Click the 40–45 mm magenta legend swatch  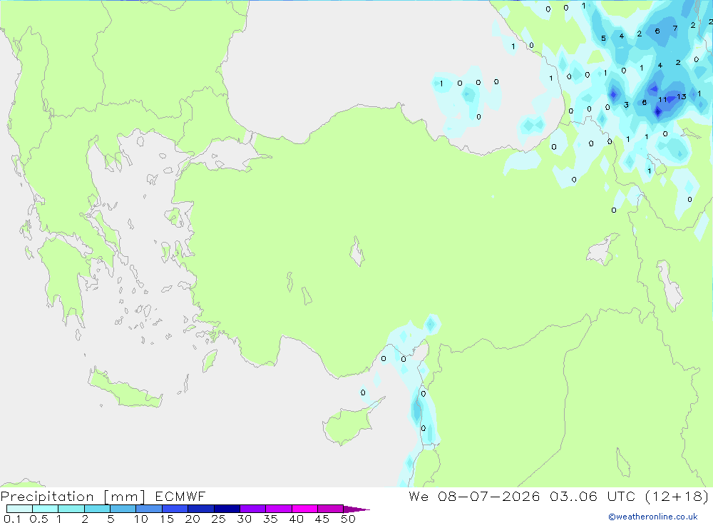(x=304, y=509)
